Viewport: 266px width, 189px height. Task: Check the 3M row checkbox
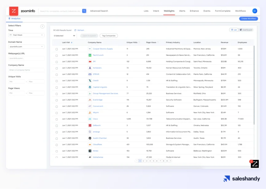[x=57, y=62]
